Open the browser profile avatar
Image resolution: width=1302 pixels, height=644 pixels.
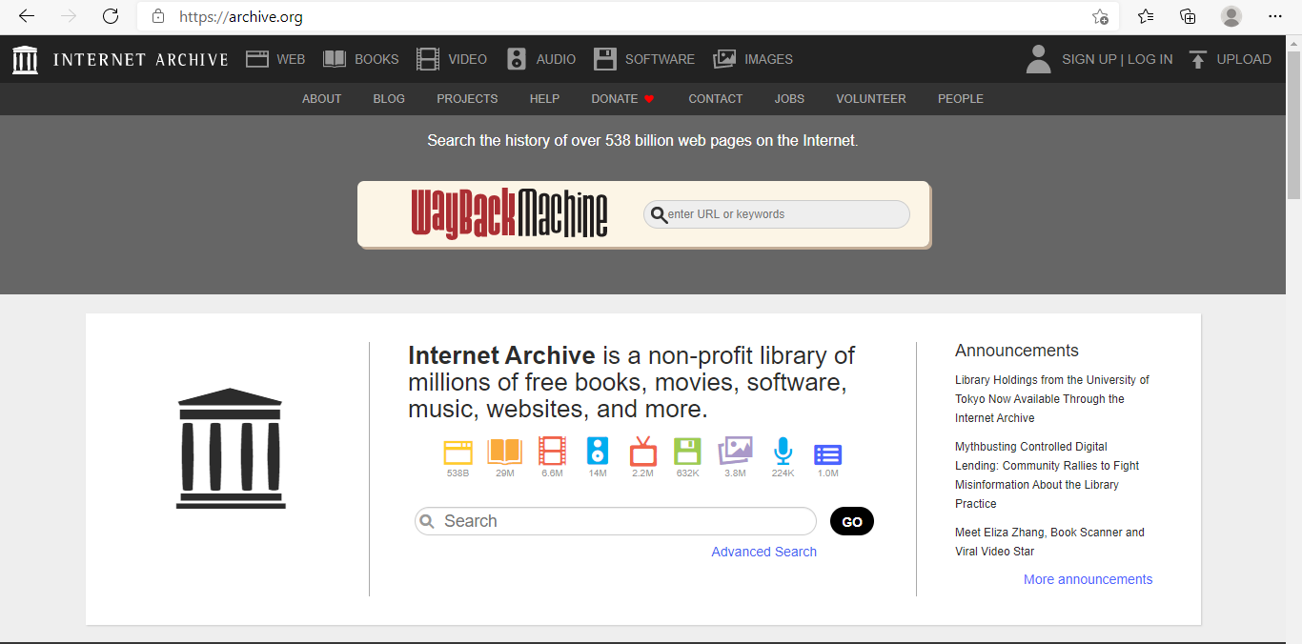click(1231, 16)
